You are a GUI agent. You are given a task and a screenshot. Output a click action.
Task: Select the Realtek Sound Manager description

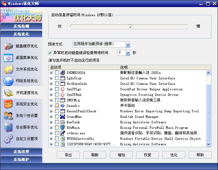139,117
